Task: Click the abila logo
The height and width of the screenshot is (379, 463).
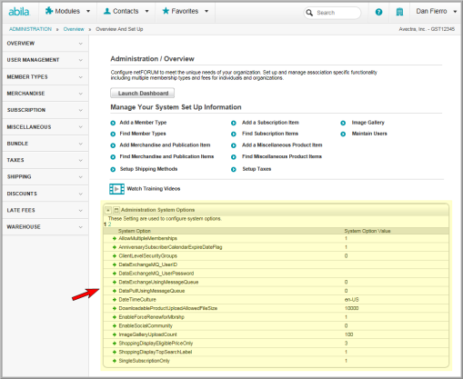Action: pyautogui.click(x=19, y=12)
